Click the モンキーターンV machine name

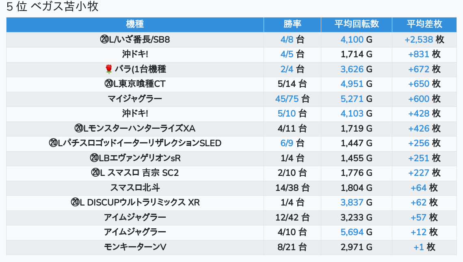click(135, 247)
